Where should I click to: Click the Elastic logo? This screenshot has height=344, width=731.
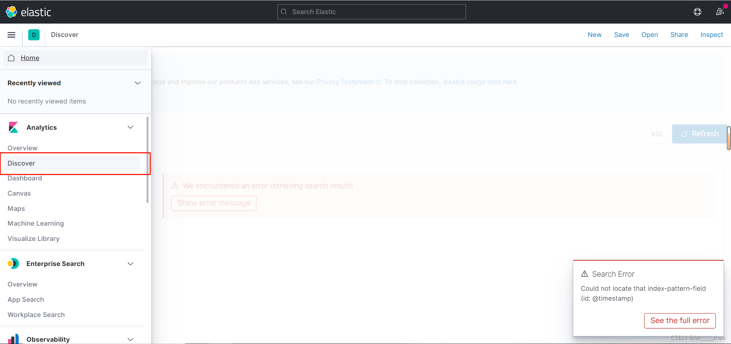click(x=29, y=12)
